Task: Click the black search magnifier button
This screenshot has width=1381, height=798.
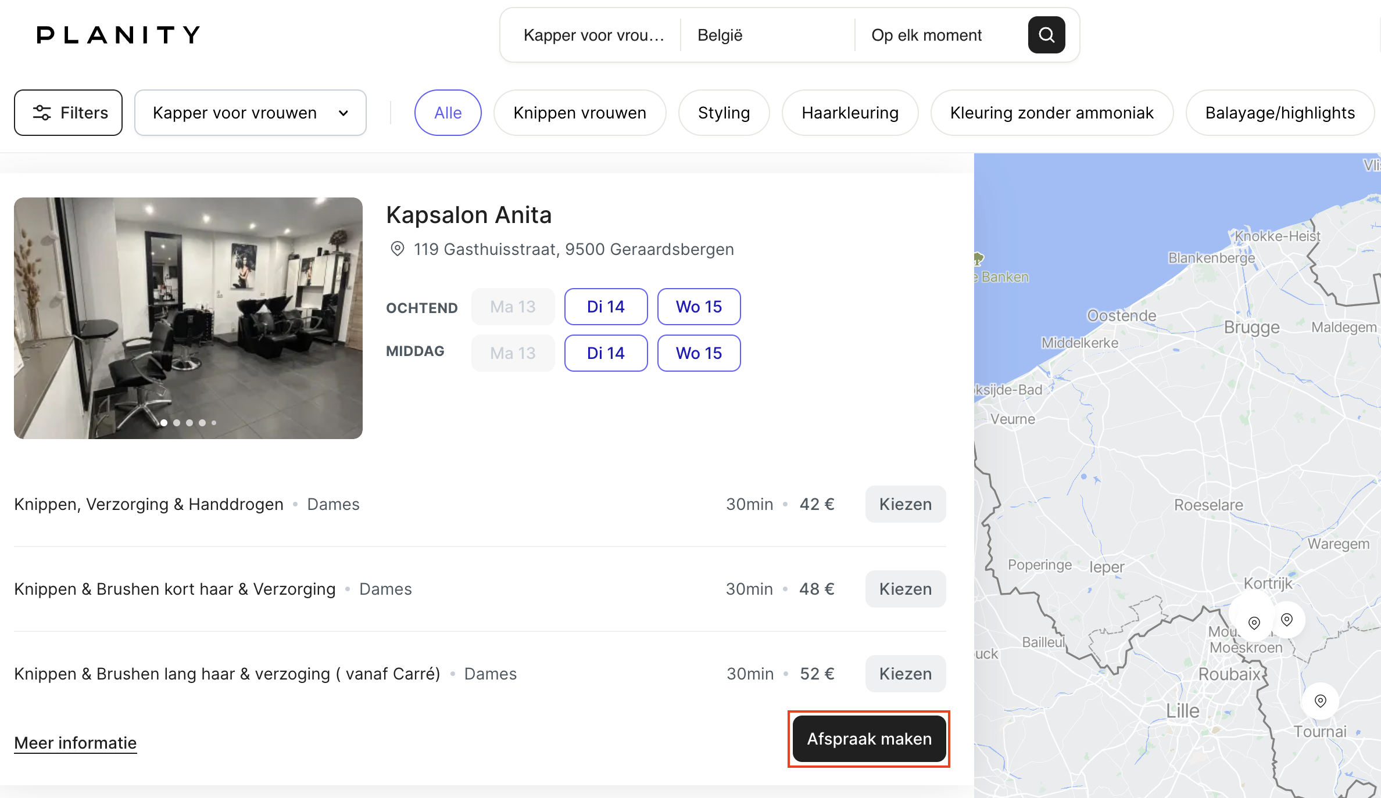Action: pyautogui.click(x=1046, y=35)
